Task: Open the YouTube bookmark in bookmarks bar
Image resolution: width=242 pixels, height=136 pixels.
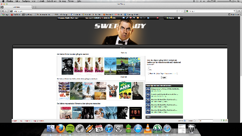Action: point(16,14)
